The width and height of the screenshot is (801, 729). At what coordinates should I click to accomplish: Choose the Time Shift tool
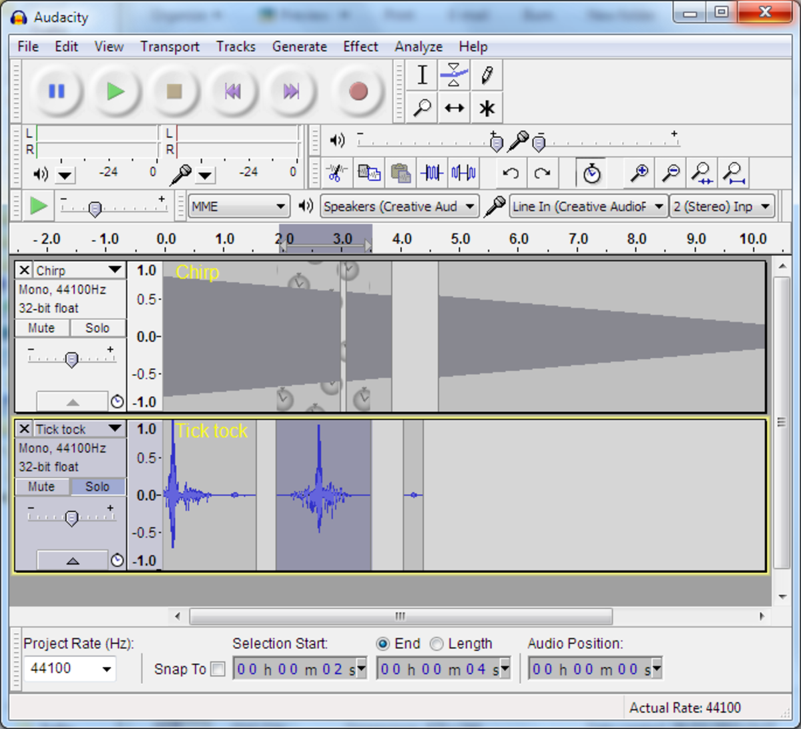454,107
